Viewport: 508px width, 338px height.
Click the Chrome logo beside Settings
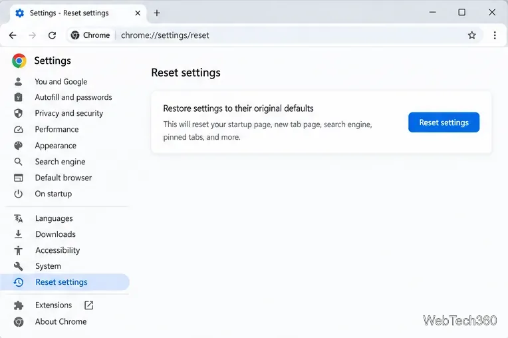(x=19, y=61)
